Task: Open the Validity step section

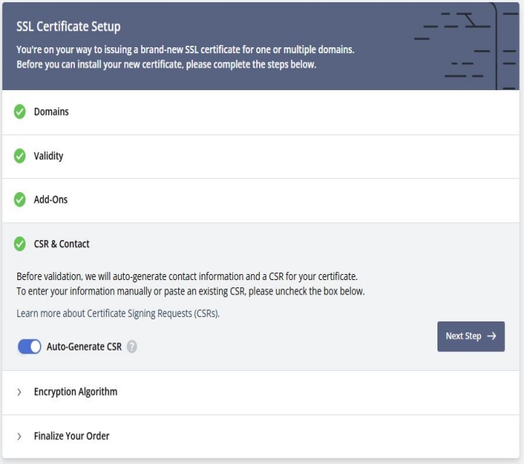Action: click(261, 156)
